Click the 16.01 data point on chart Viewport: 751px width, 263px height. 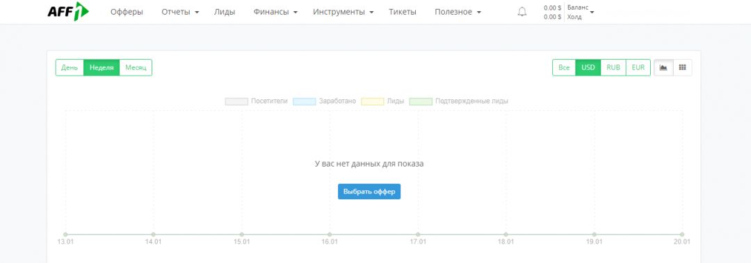point(330,235)
